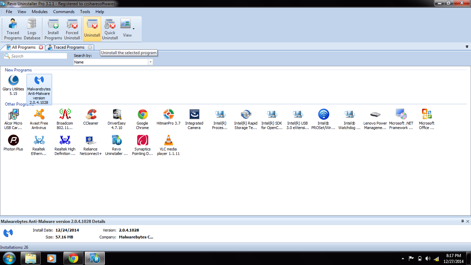Click the New Programs group header

tap(18, 70)
